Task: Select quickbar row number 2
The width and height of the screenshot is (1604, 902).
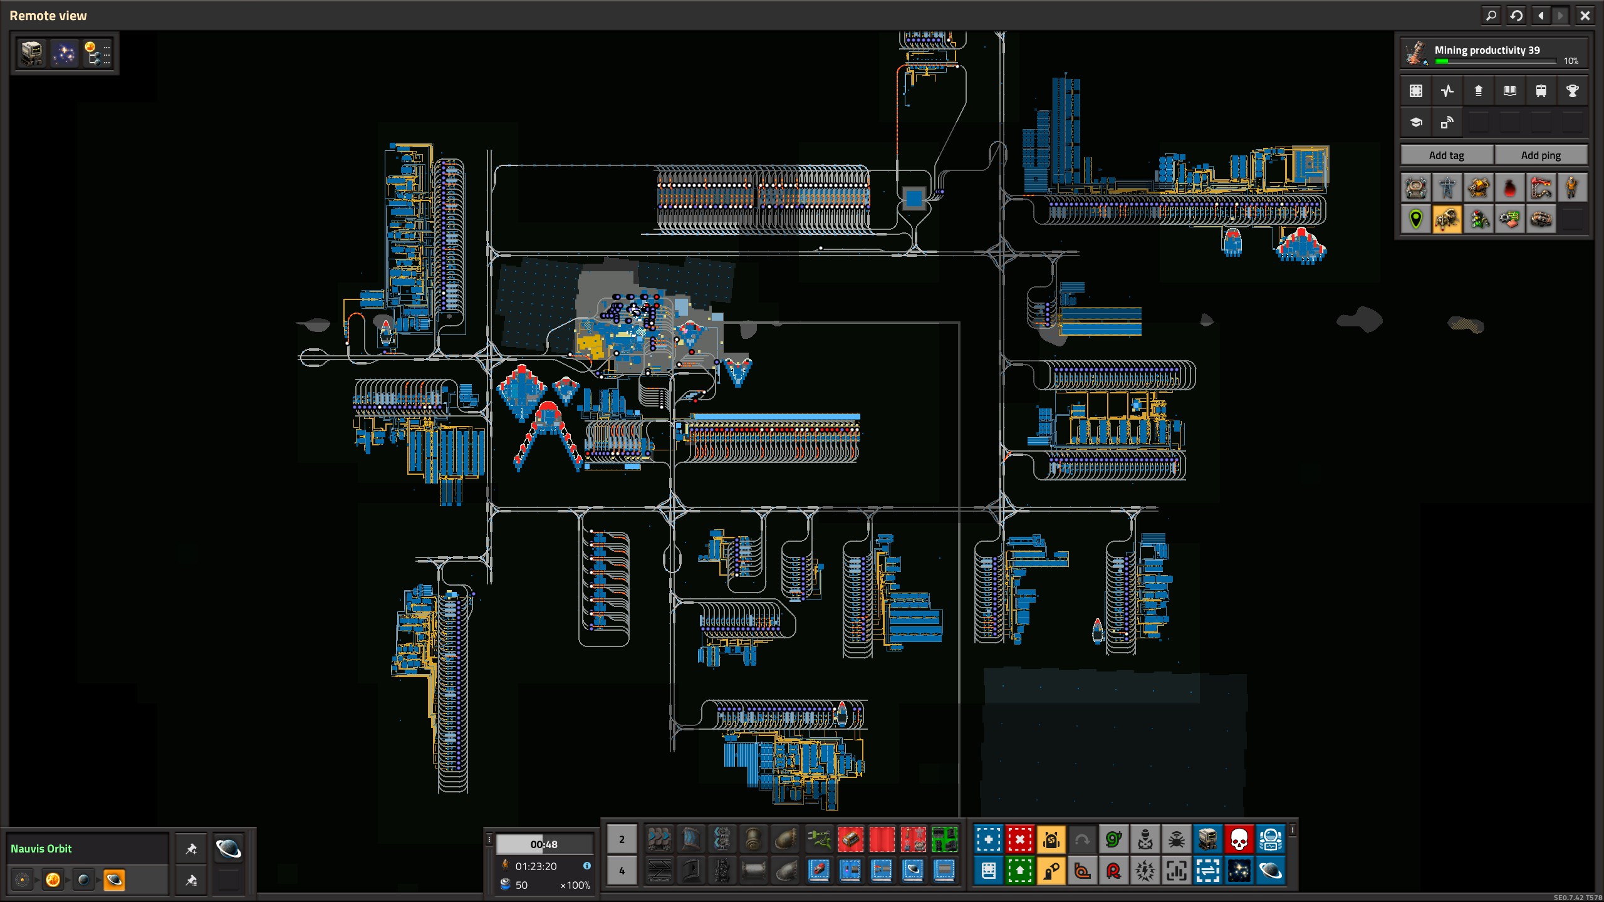Action: (x=622, y=839)
